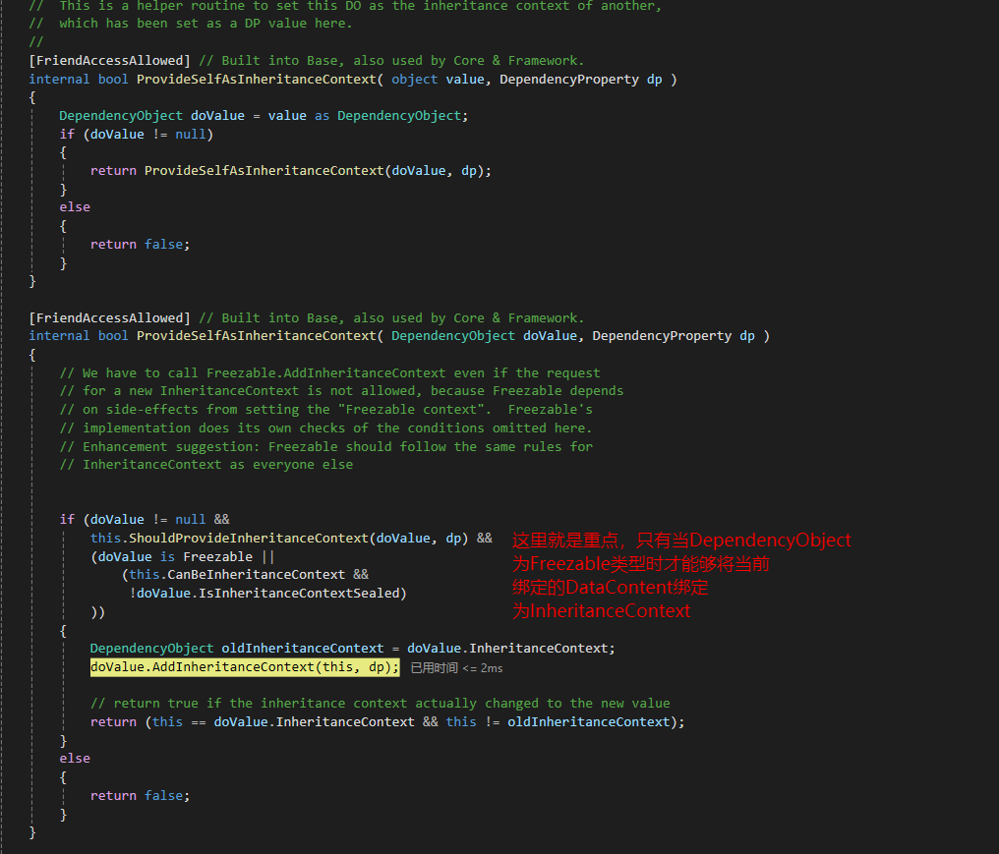Viewport: 999px width, 854px height.
Task: Click "DependencyObject doValue" parameter in second signature
Action: click(484, 336)
